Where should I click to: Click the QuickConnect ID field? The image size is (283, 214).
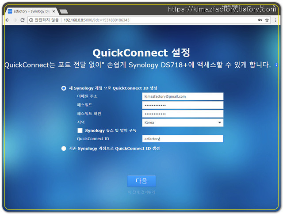tap(183, 139)
